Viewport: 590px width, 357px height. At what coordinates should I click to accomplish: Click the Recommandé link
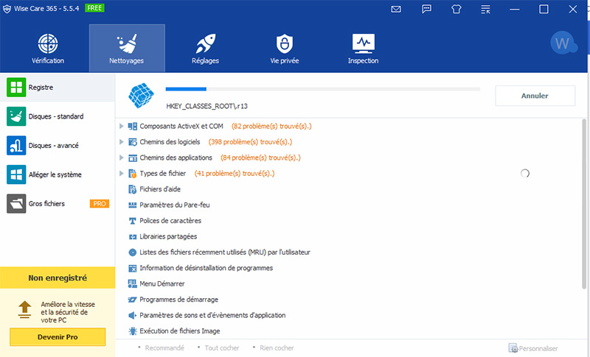[x=164, y=348]
